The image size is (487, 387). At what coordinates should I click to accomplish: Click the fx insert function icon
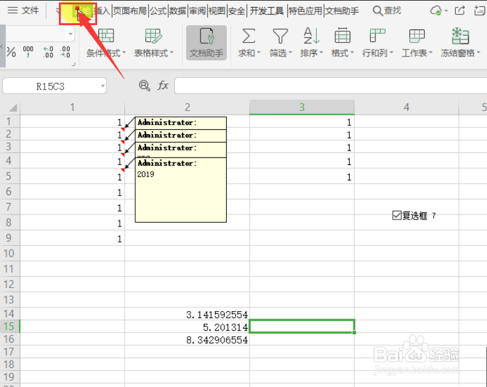[163, 85]
